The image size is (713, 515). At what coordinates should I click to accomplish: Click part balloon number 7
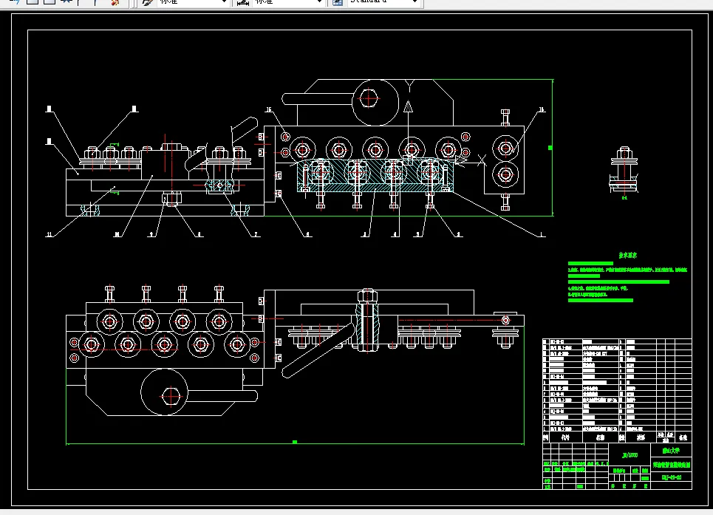click(256, 234)
